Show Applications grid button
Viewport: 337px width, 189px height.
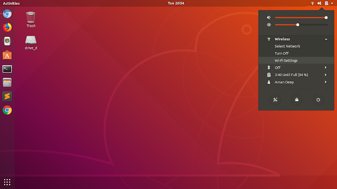pos(7,182)
